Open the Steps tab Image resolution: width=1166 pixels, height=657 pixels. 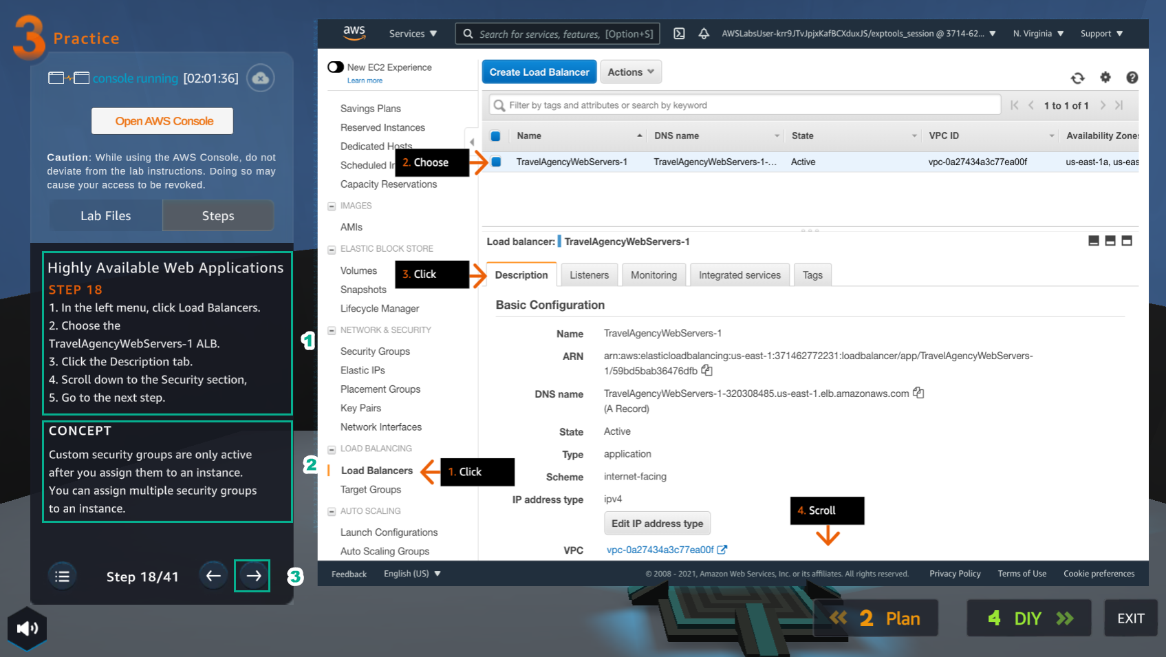pos(218,216)
